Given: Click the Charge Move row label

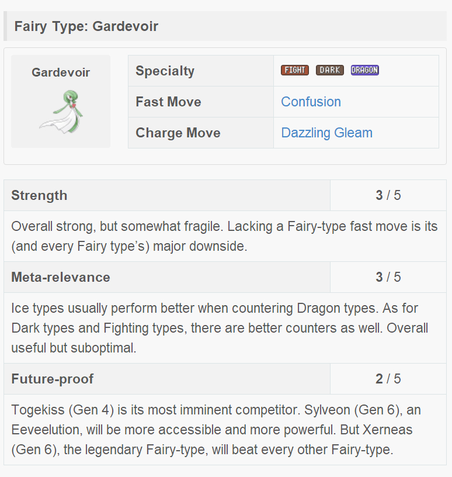Looking at the screenshot, I should click(178, 133).
